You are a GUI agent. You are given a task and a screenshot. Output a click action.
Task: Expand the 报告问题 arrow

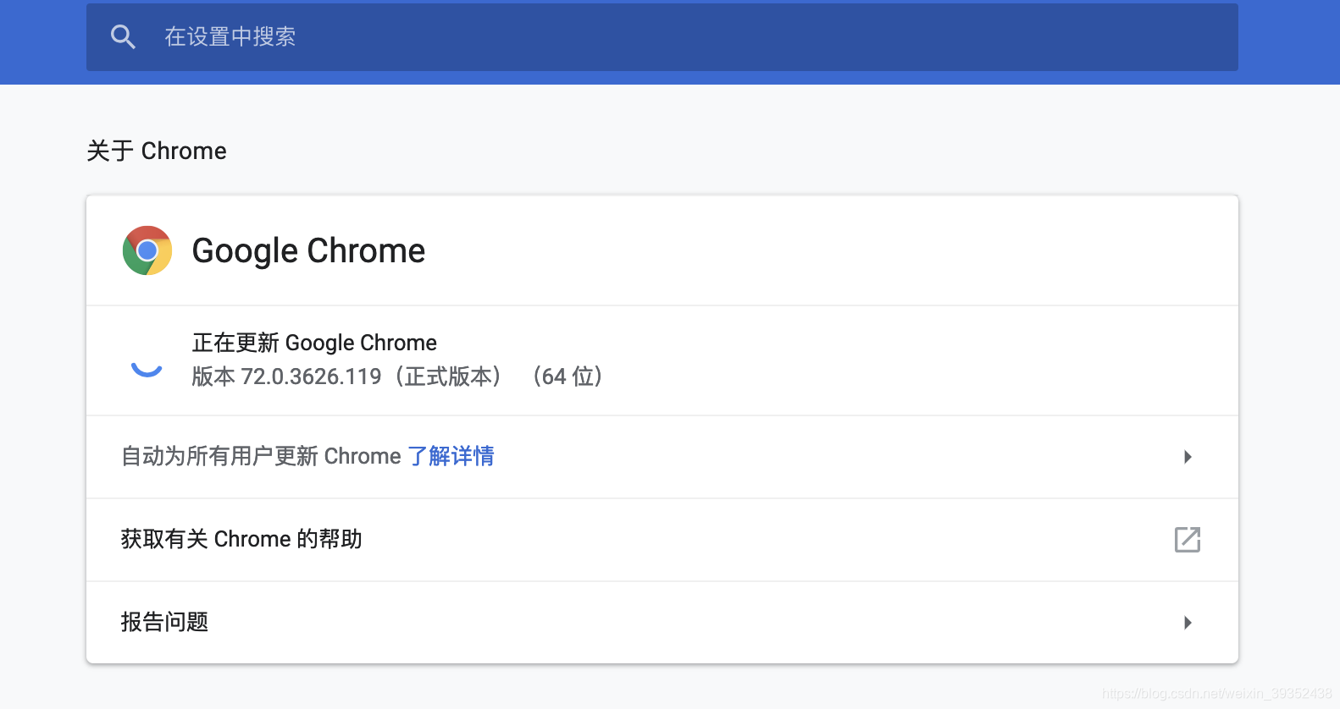[x=1188, y=623]
